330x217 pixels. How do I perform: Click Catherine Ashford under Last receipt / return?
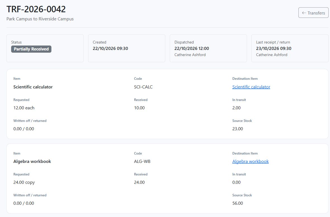(272, 55)
